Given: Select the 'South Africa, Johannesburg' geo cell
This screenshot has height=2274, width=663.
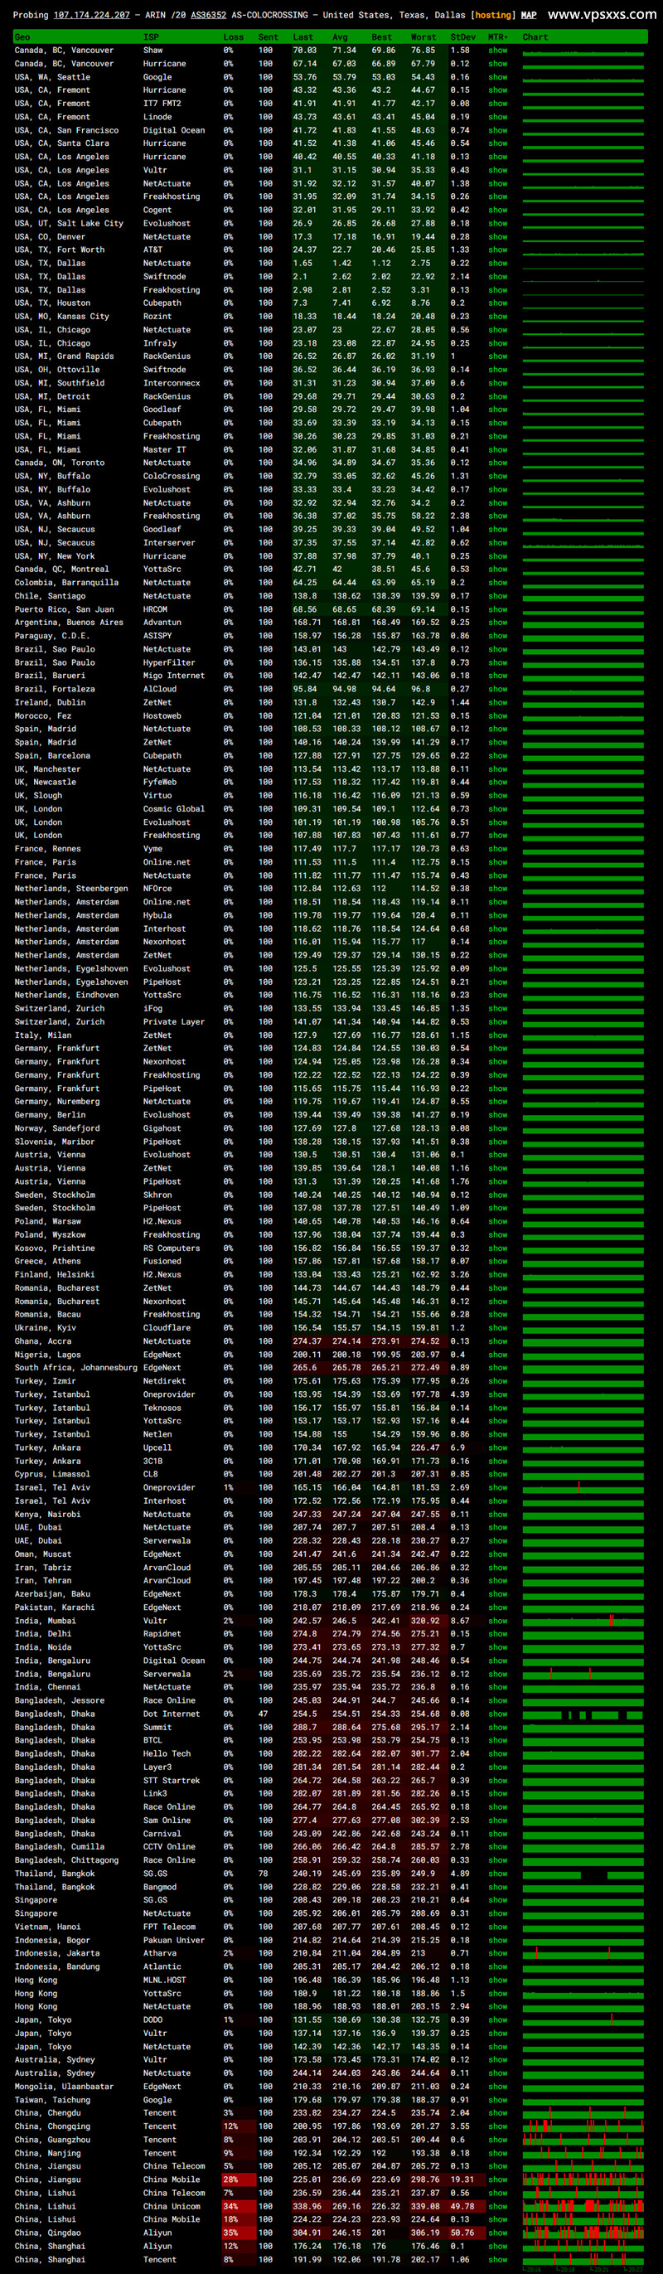Looking at the screenshot, I should click(x=76, y=1367).
